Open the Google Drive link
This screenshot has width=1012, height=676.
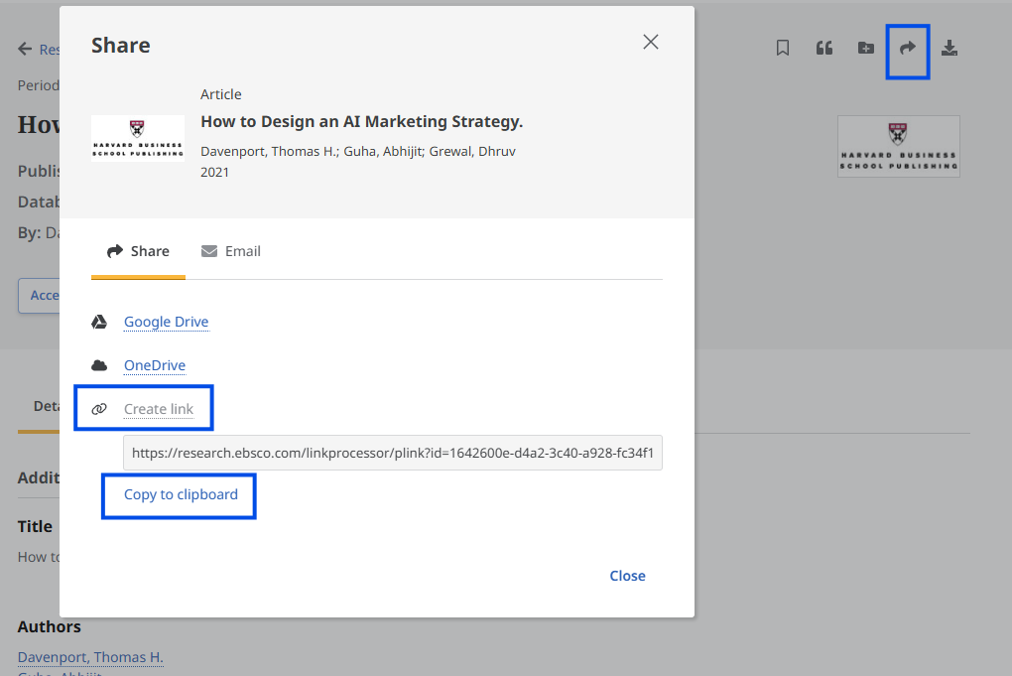[166, 322]
